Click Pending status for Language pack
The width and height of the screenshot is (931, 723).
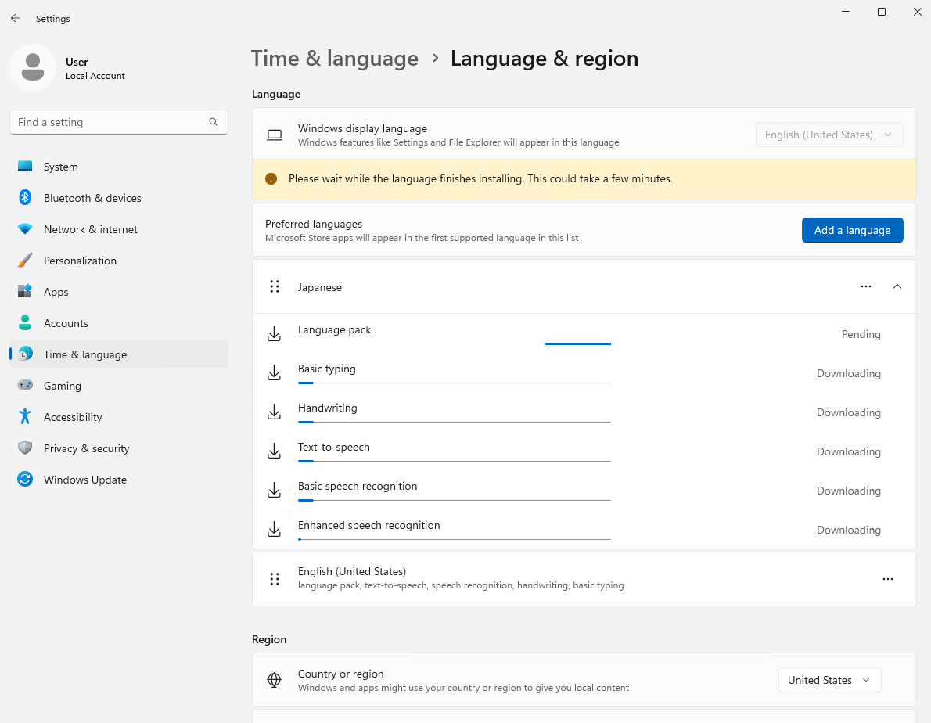[x=861, y=334]
